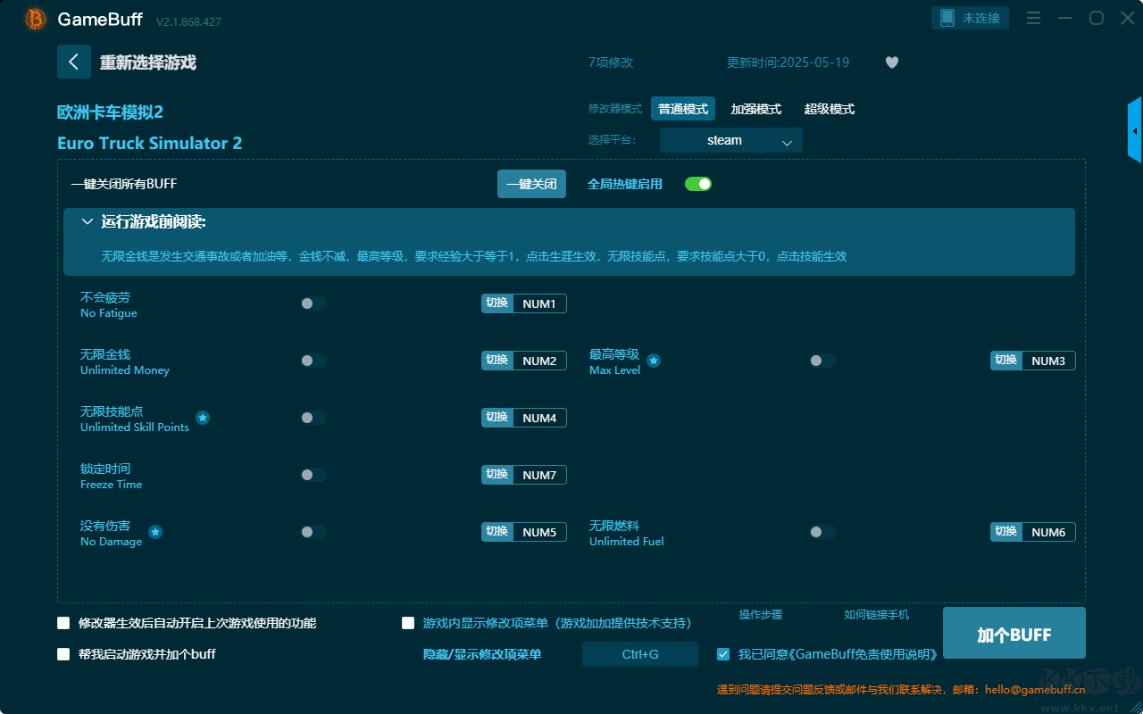Switch to 加强模式 tab
Image resolution: width=1143 pixels, height=714 pixels.
756,109
